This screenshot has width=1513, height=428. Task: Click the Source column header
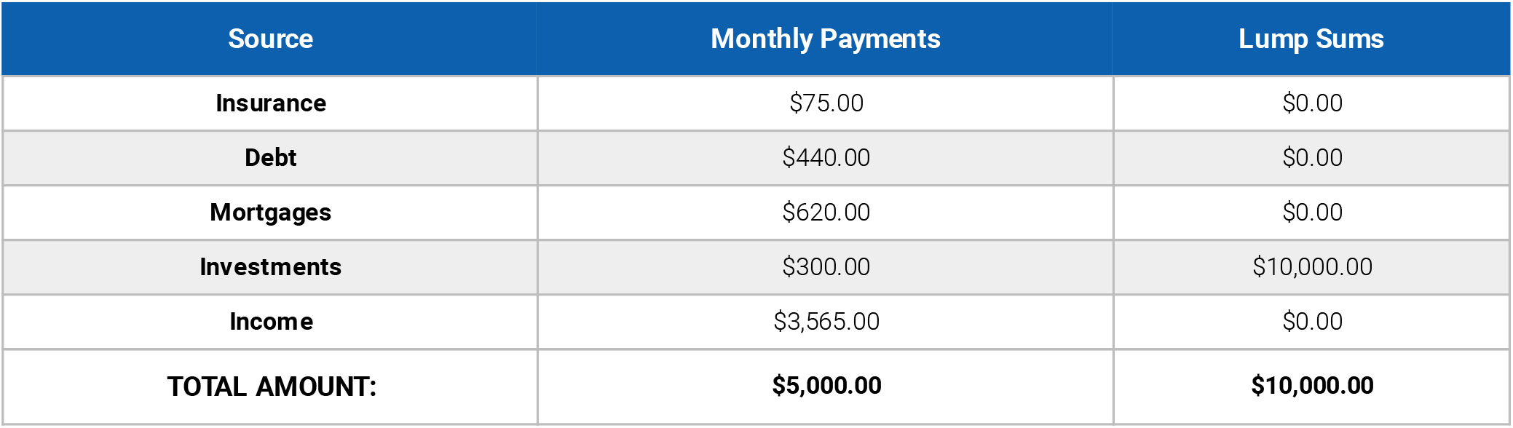point(270,39)
